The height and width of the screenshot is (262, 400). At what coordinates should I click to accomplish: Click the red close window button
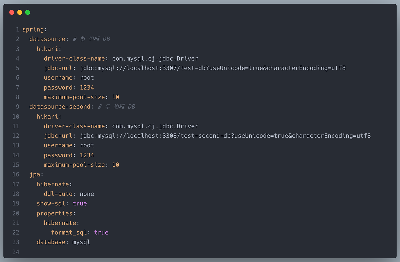(x=12, y=12)
